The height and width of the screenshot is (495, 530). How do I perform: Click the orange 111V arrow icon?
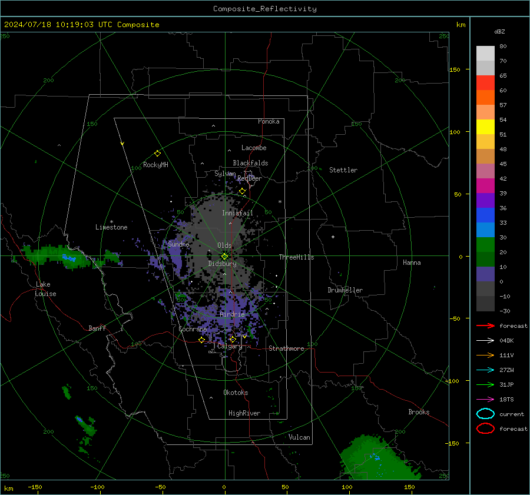pos(485,355)
